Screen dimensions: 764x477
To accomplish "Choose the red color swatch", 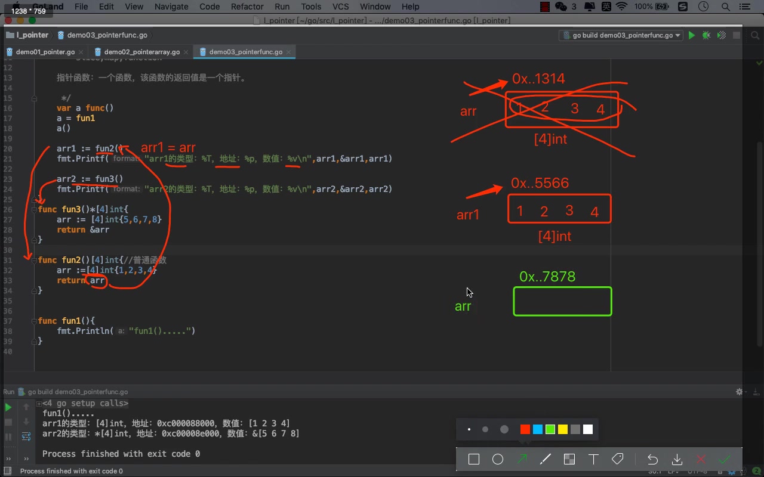I will pos(525,429).
